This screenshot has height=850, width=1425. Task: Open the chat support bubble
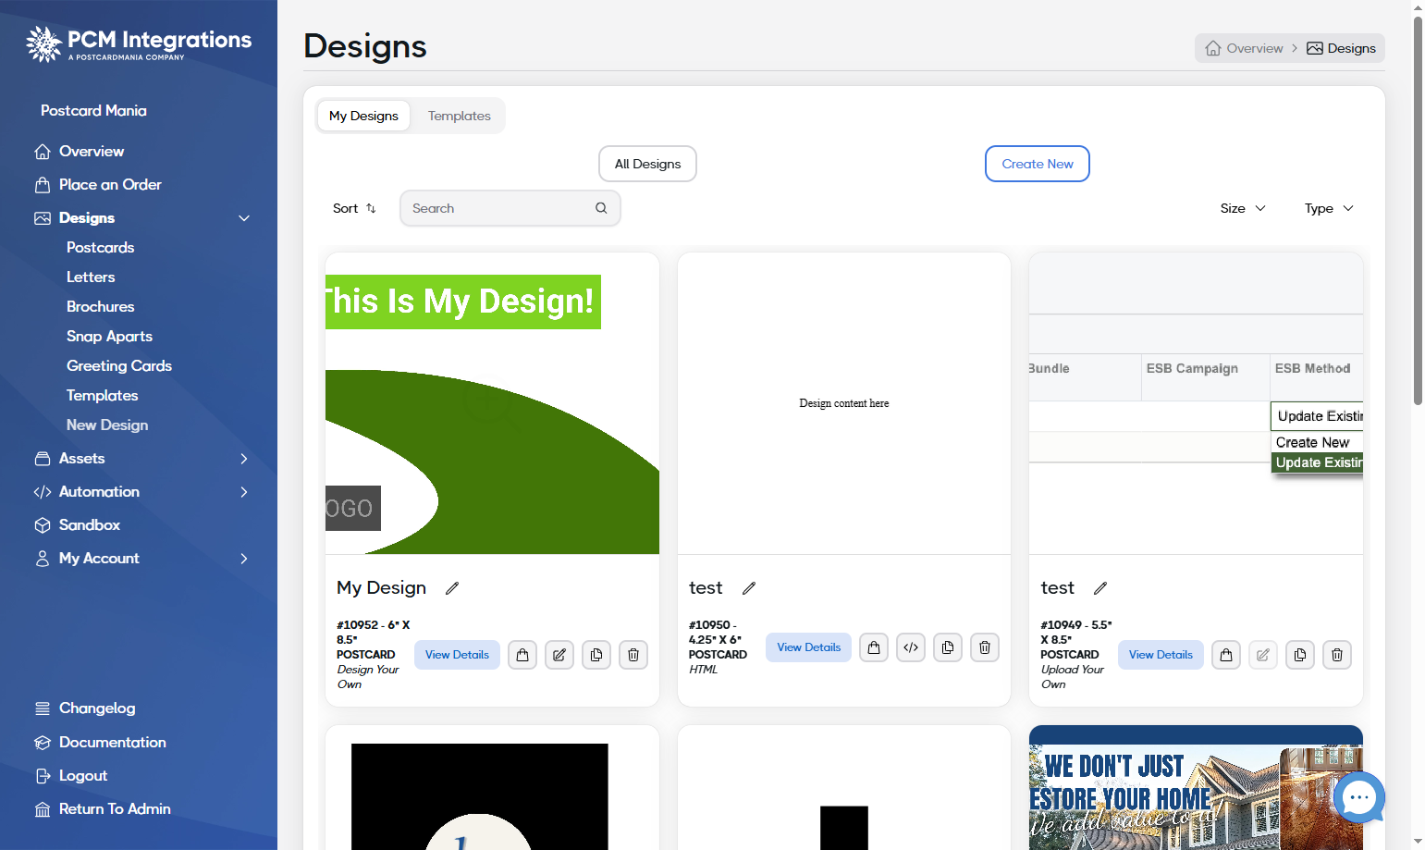click(x=1358, y=797)
